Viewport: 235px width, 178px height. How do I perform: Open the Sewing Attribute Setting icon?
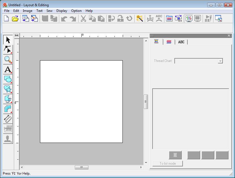(169, 18)
